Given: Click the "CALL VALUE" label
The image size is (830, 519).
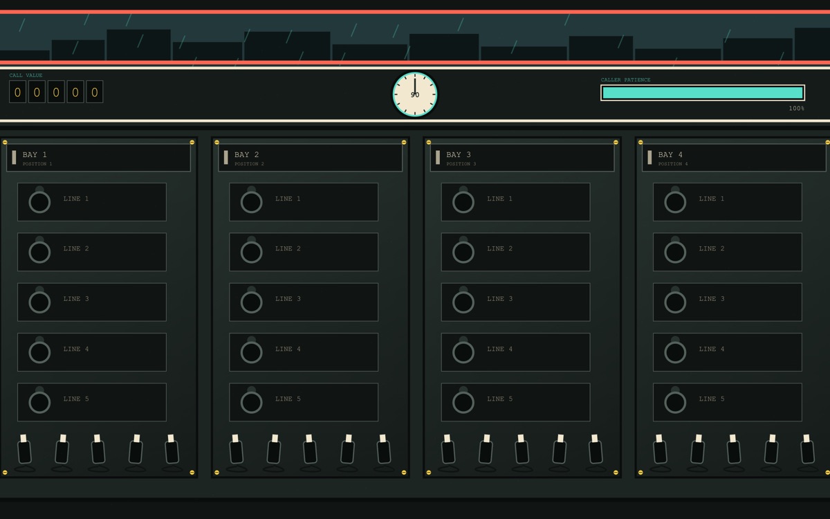Looking at the screenshot, I should [x=26, y=75].
